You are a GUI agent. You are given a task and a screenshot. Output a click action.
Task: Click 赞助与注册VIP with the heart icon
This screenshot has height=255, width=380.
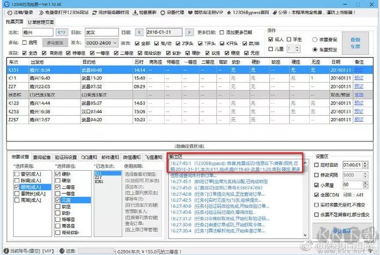(206, 13)
